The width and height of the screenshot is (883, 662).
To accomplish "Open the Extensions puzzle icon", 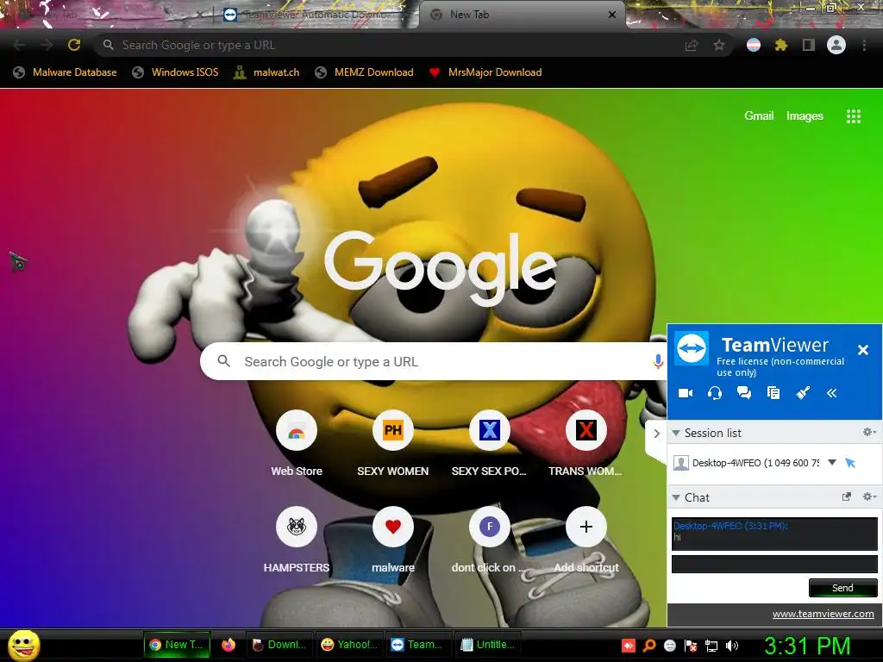I will (x=780, y=45).
